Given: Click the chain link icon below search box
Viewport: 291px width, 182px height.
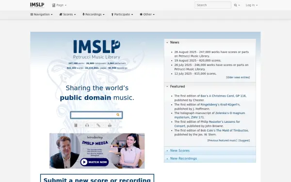Looking at the screenshot, I should (98, 125).
